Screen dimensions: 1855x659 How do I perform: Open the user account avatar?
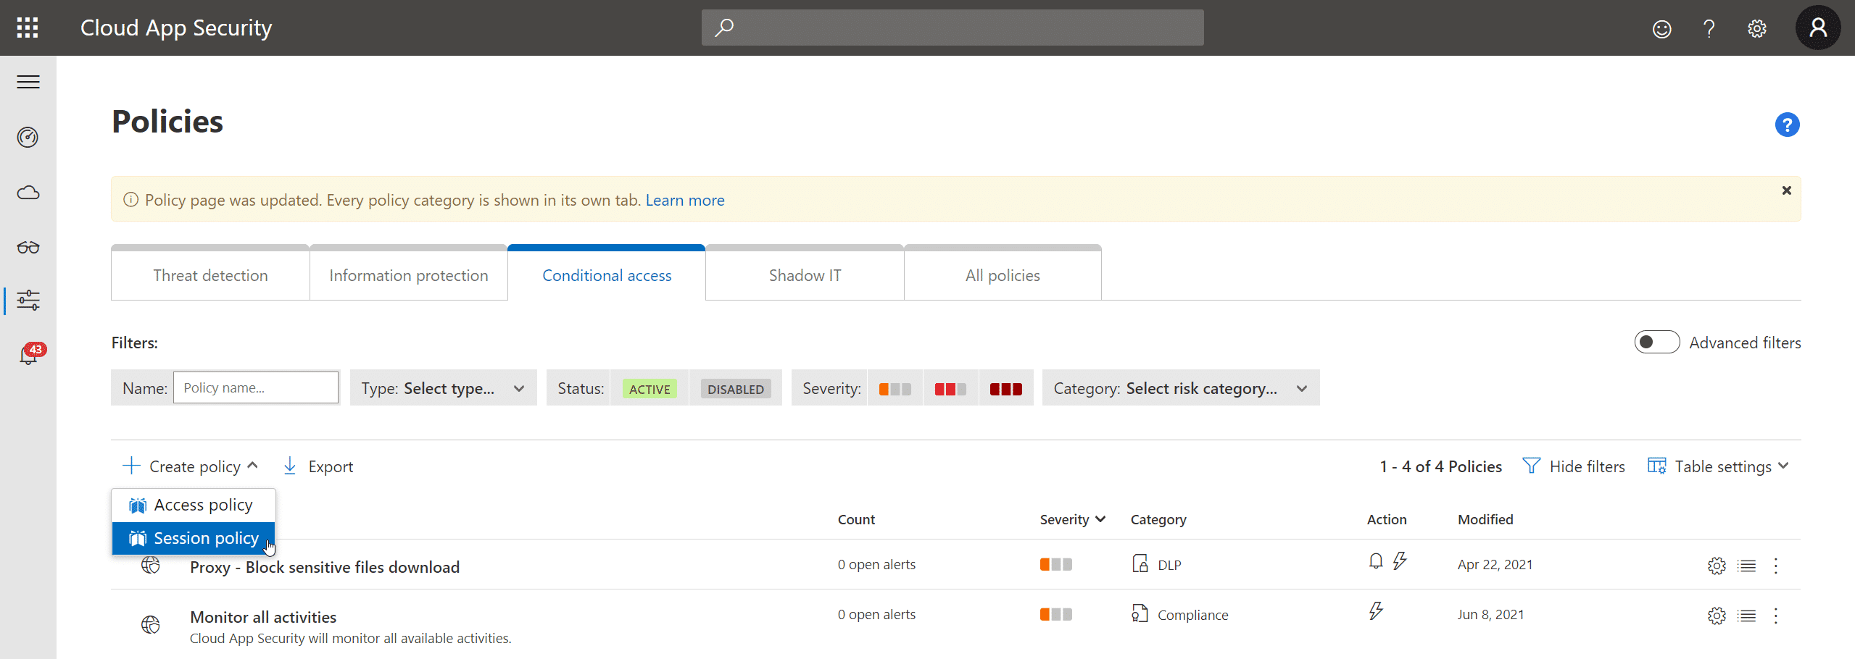(1818, 28)
